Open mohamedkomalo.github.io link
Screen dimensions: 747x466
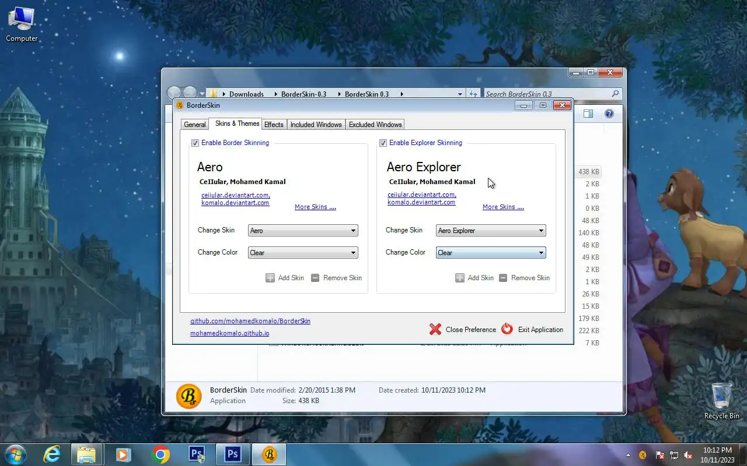point(230,333)
